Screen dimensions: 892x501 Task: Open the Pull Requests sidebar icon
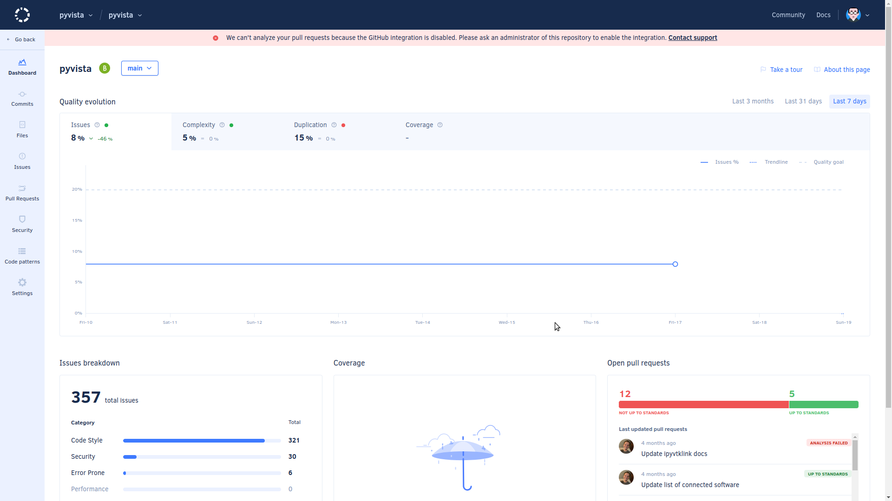pos(22,188)
